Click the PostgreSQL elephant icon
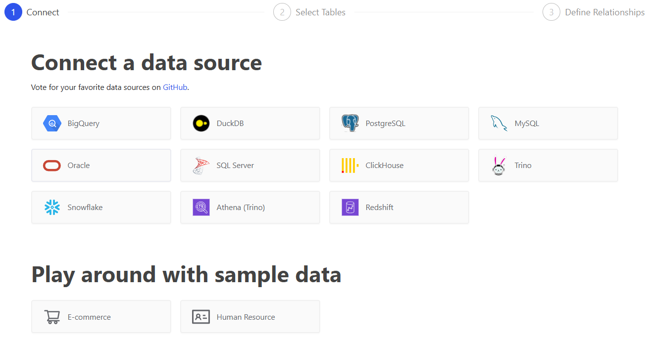This screenshot has width=646, height=339. coord(350,124)
